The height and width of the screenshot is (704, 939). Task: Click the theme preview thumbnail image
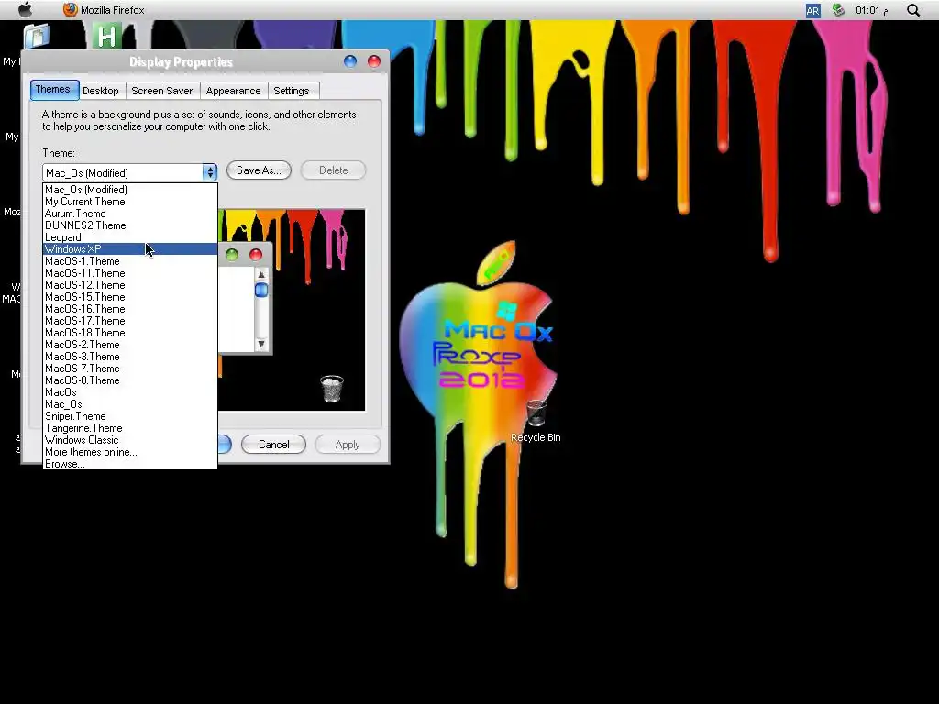click(292, 310)
